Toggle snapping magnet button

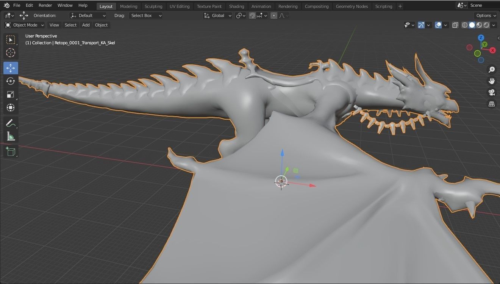tap(252, 16)
